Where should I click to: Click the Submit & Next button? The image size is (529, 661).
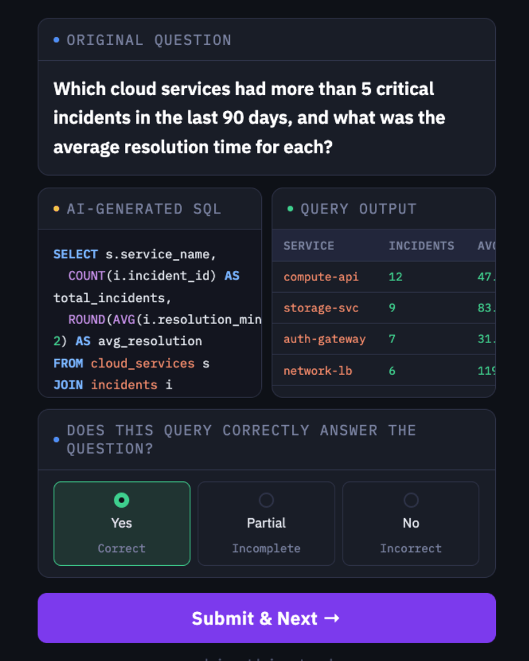(266, 617)
